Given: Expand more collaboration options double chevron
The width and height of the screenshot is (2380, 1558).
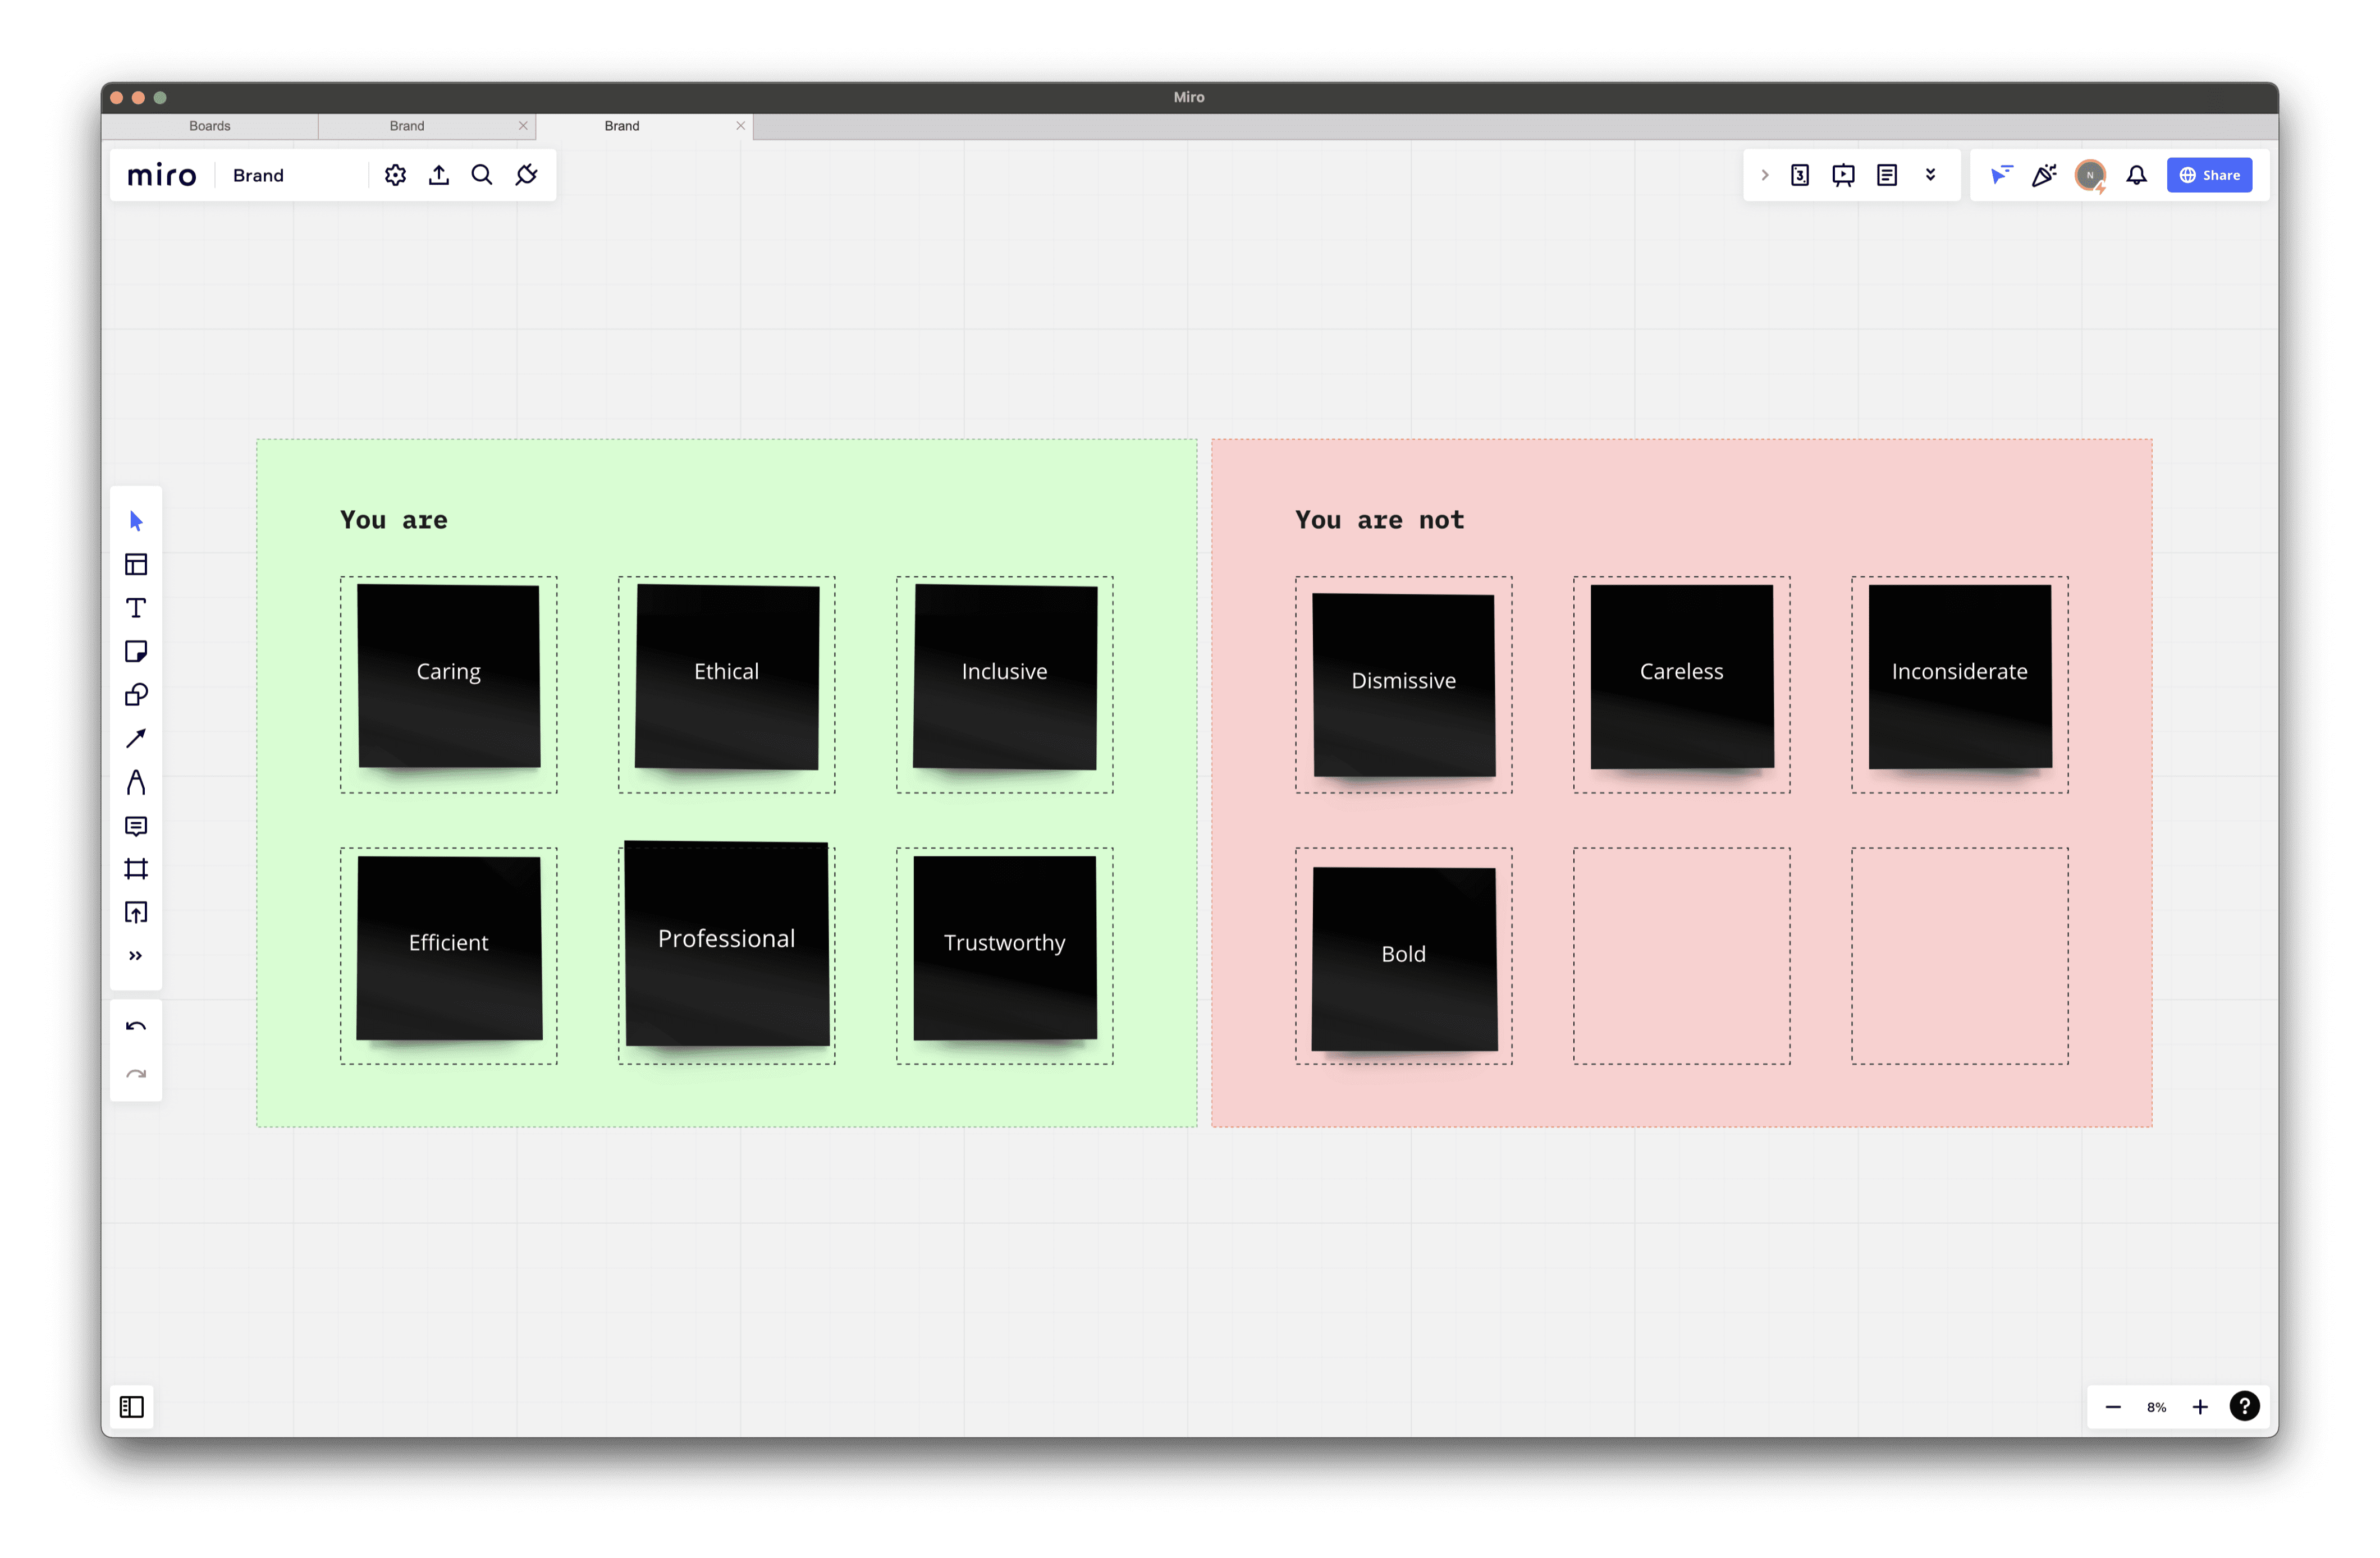Looking at the screenshot, I should coord(1931,175).
